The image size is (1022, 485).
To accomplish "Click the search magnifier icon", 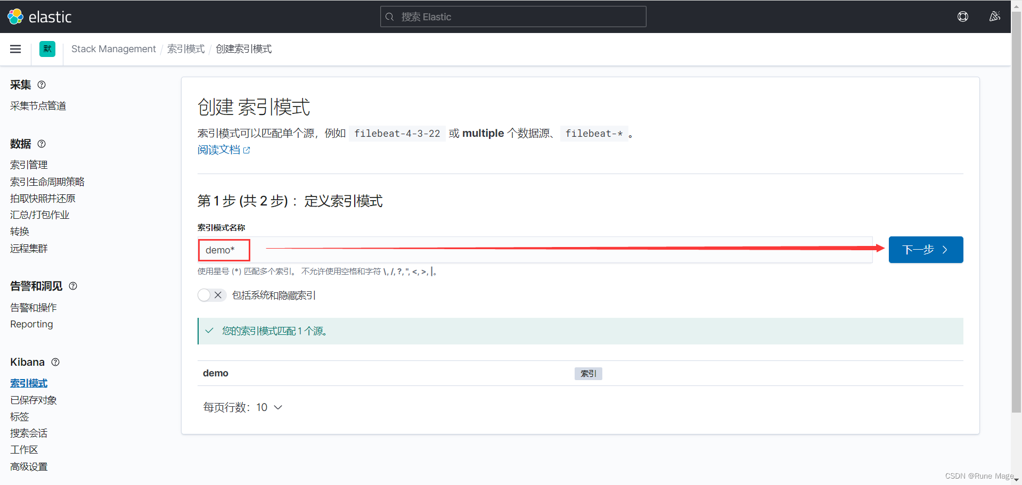I will point(390,17).
